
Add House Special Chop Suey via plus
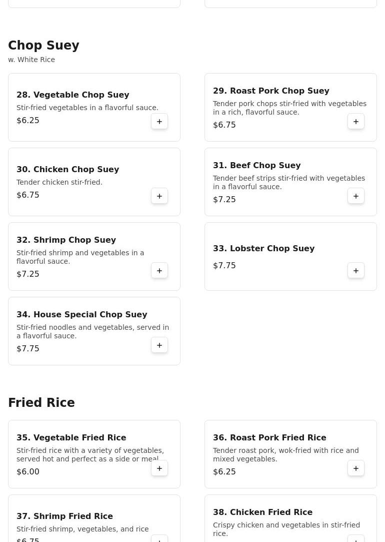pos(159,345)
